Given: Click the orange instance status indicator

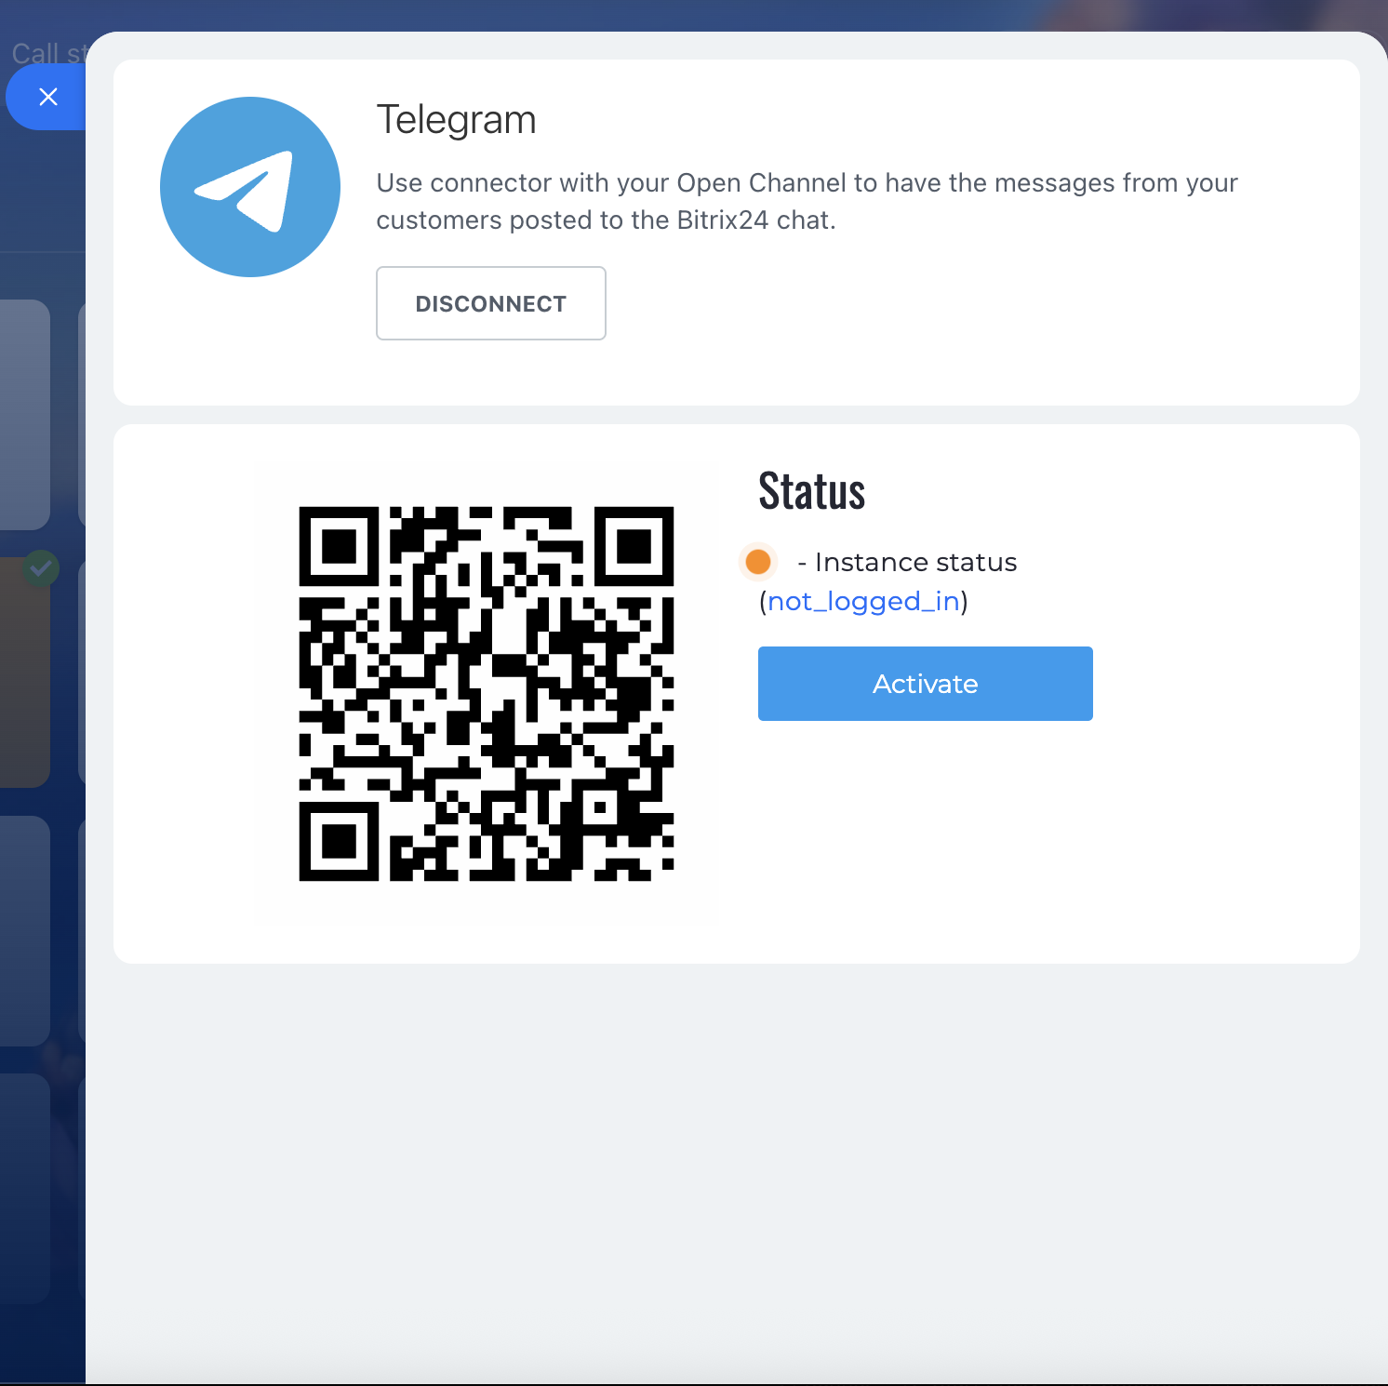Looking at the screenshot, I should click(x=758, y=562).
